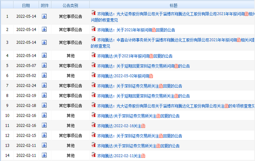Open 齐翔腾达:2022-02-16关注函 link

(121, 126)
